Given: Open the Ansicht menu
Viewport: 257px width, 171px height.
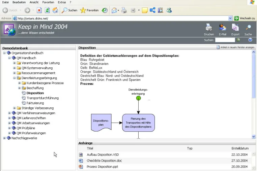Looking at the screenshot, I should pos(34,2).
